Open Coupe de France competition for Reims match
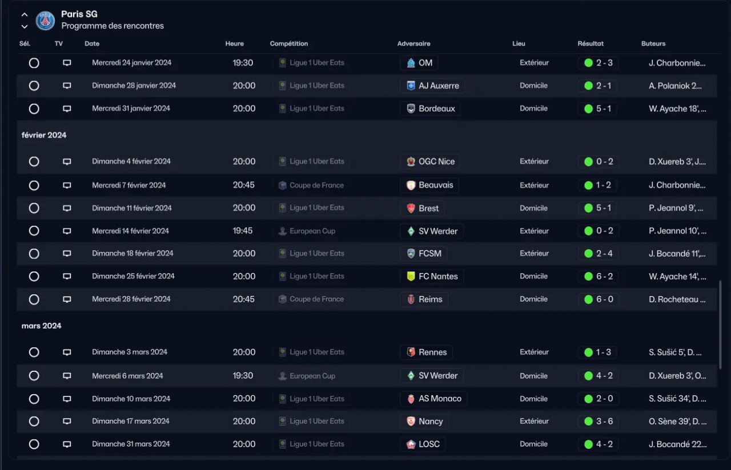This screenshot has height=470, width=731. tap(311, 299)
